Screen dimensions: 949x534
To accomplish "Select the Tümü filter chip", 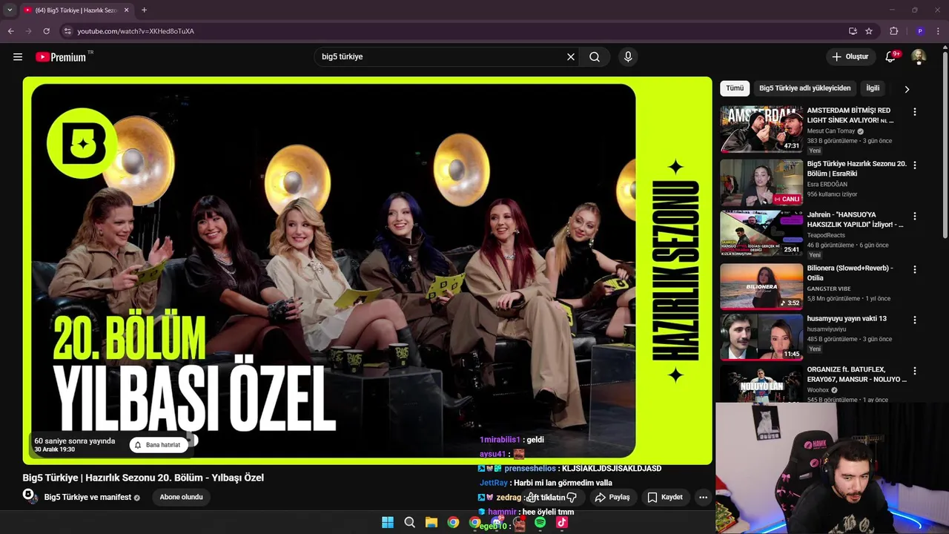I will 735,88.
